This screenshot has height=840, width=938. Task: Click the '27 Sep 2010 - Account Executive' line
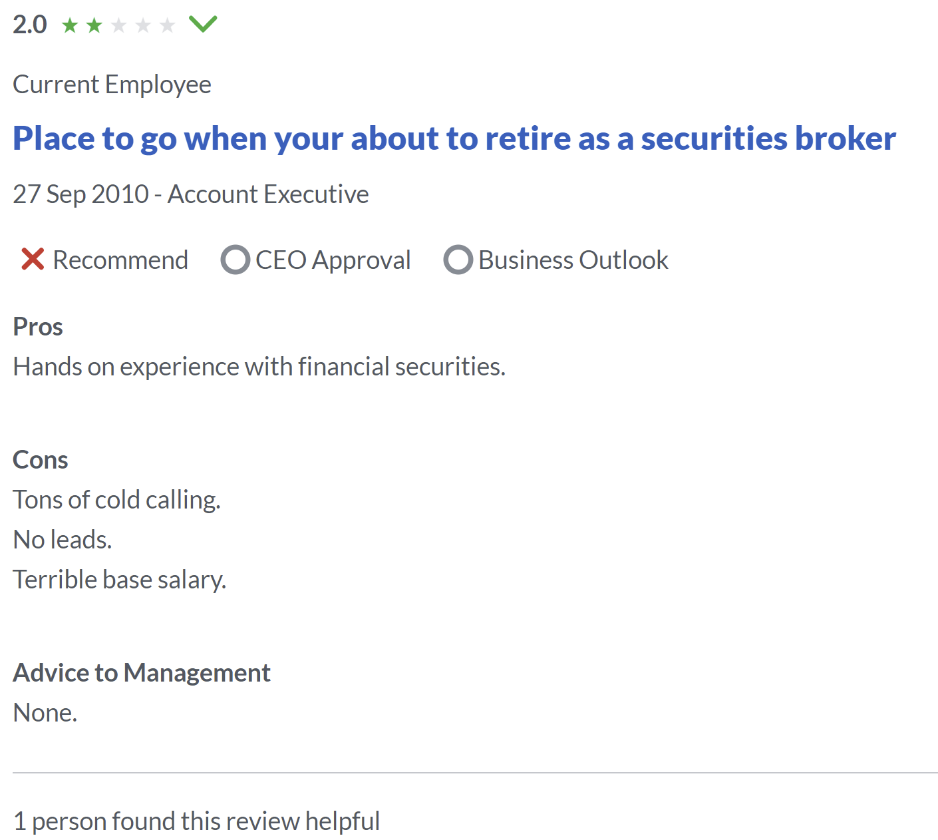[191, 194]
